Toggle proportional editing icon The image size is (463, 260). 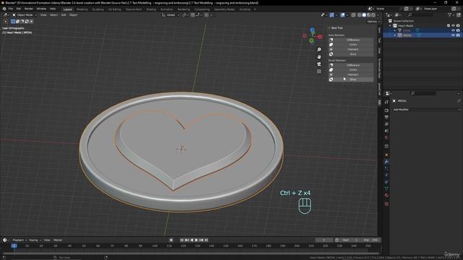tap(206, 15)
